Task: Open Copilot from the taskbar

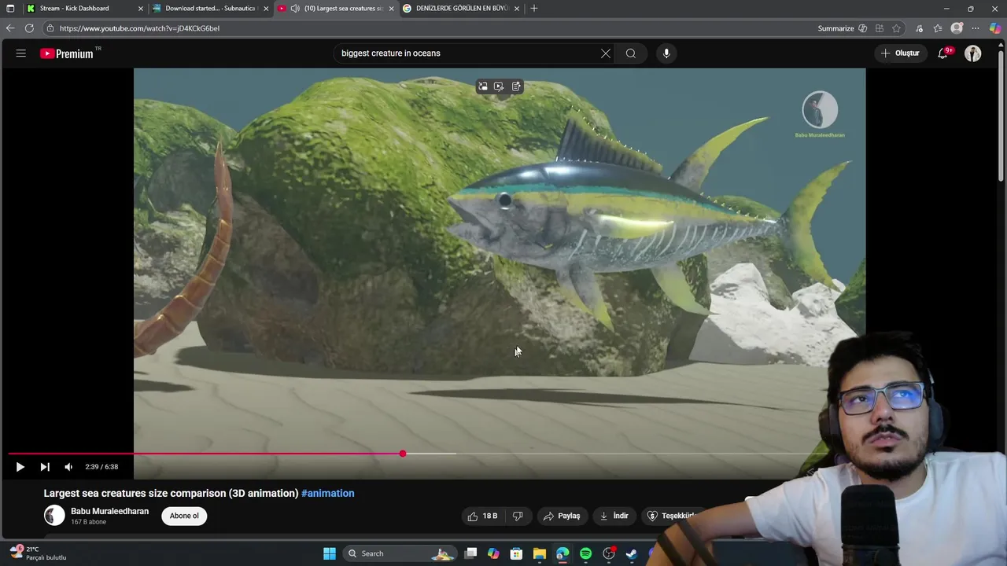Action: click(493, 553)
